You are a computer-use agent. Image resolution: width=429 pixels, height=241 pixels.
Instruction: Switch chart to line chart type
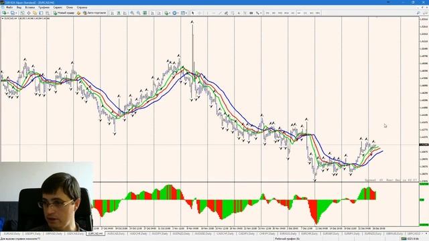125,13
